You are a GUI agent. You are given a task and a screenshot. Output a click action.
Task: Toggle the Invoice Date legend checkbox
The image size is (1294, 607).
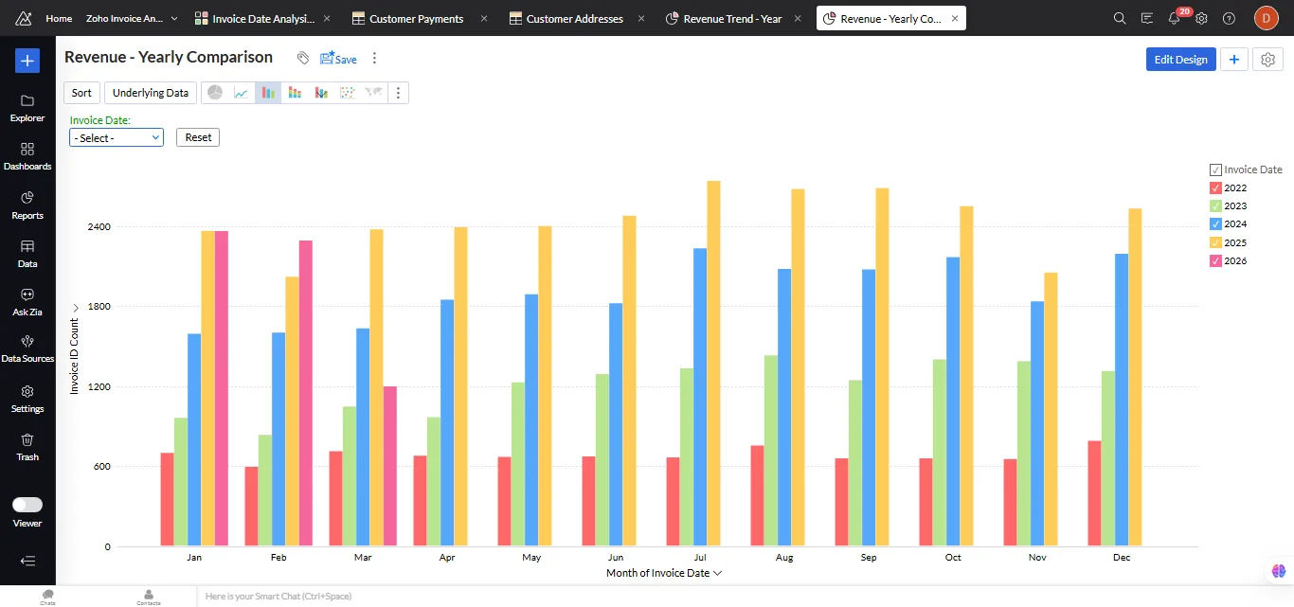(1215, 170)
